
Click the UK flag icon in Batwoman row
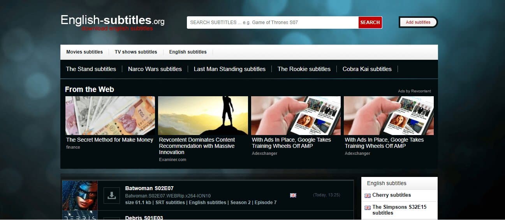click(293, 195)
